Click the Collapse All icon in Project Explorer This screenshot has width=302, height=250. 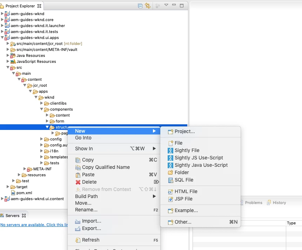[x=140, y=6]
